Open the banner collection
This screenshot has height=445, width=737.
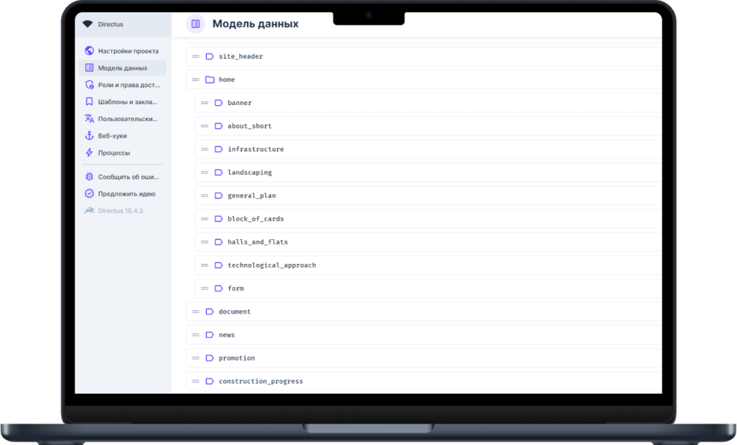(428, 102)
